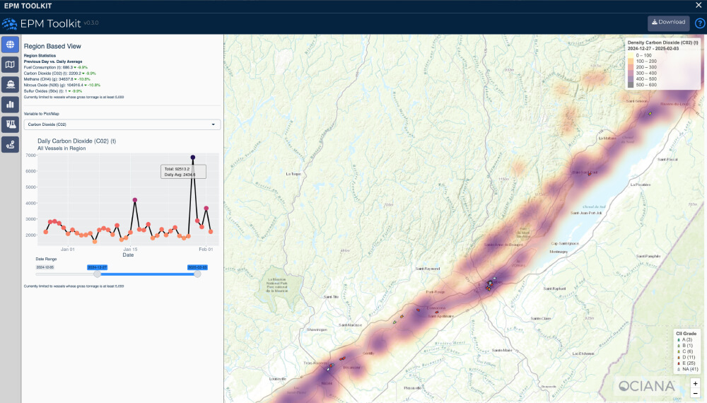707x403 pixels.
Task: Click the date range slider end handle
Action: click(197, 274)
